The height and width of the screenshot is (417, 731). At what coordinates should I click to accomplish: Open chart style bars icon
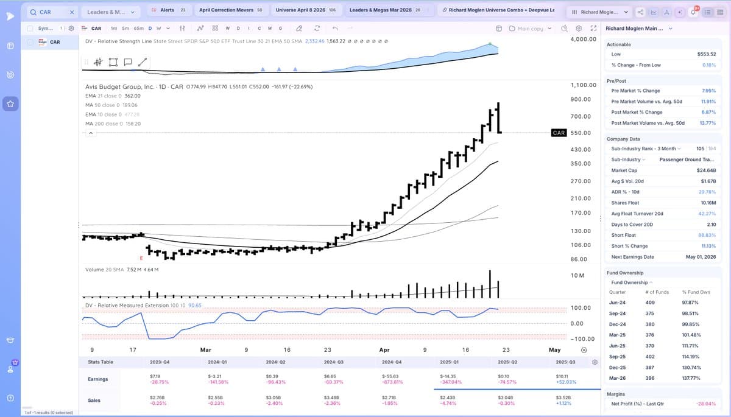[x=183, y=28]
